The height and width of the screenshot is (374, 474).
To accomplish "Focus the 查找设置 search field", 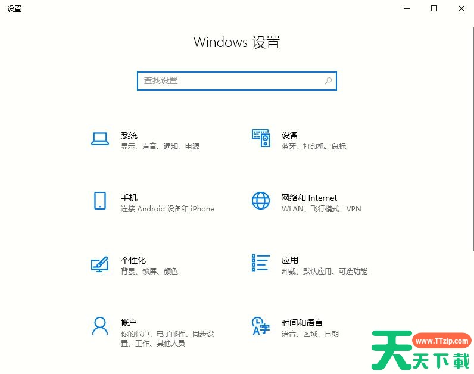I will click(236, 81).
